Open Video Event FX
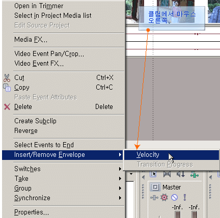Viewport: 220px width, 218px height. pyautogui.click(x=39, y=64)
